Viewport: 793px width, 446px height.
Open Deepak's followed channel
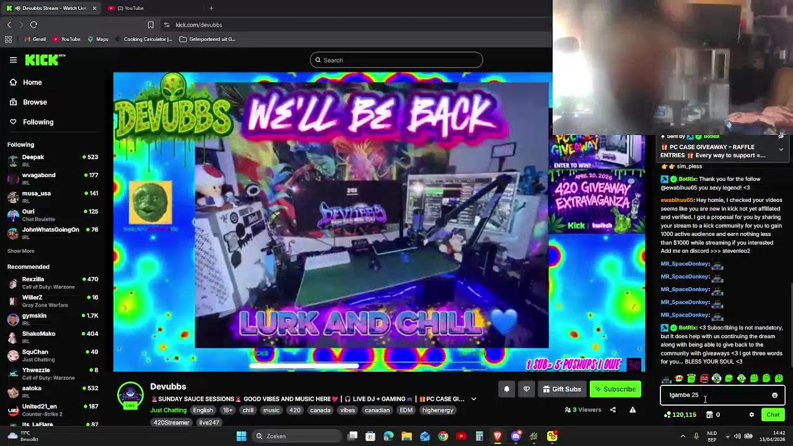(53, 160)
